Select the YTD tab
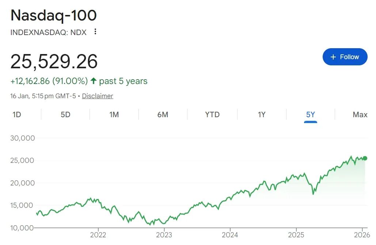 point(212,115)
